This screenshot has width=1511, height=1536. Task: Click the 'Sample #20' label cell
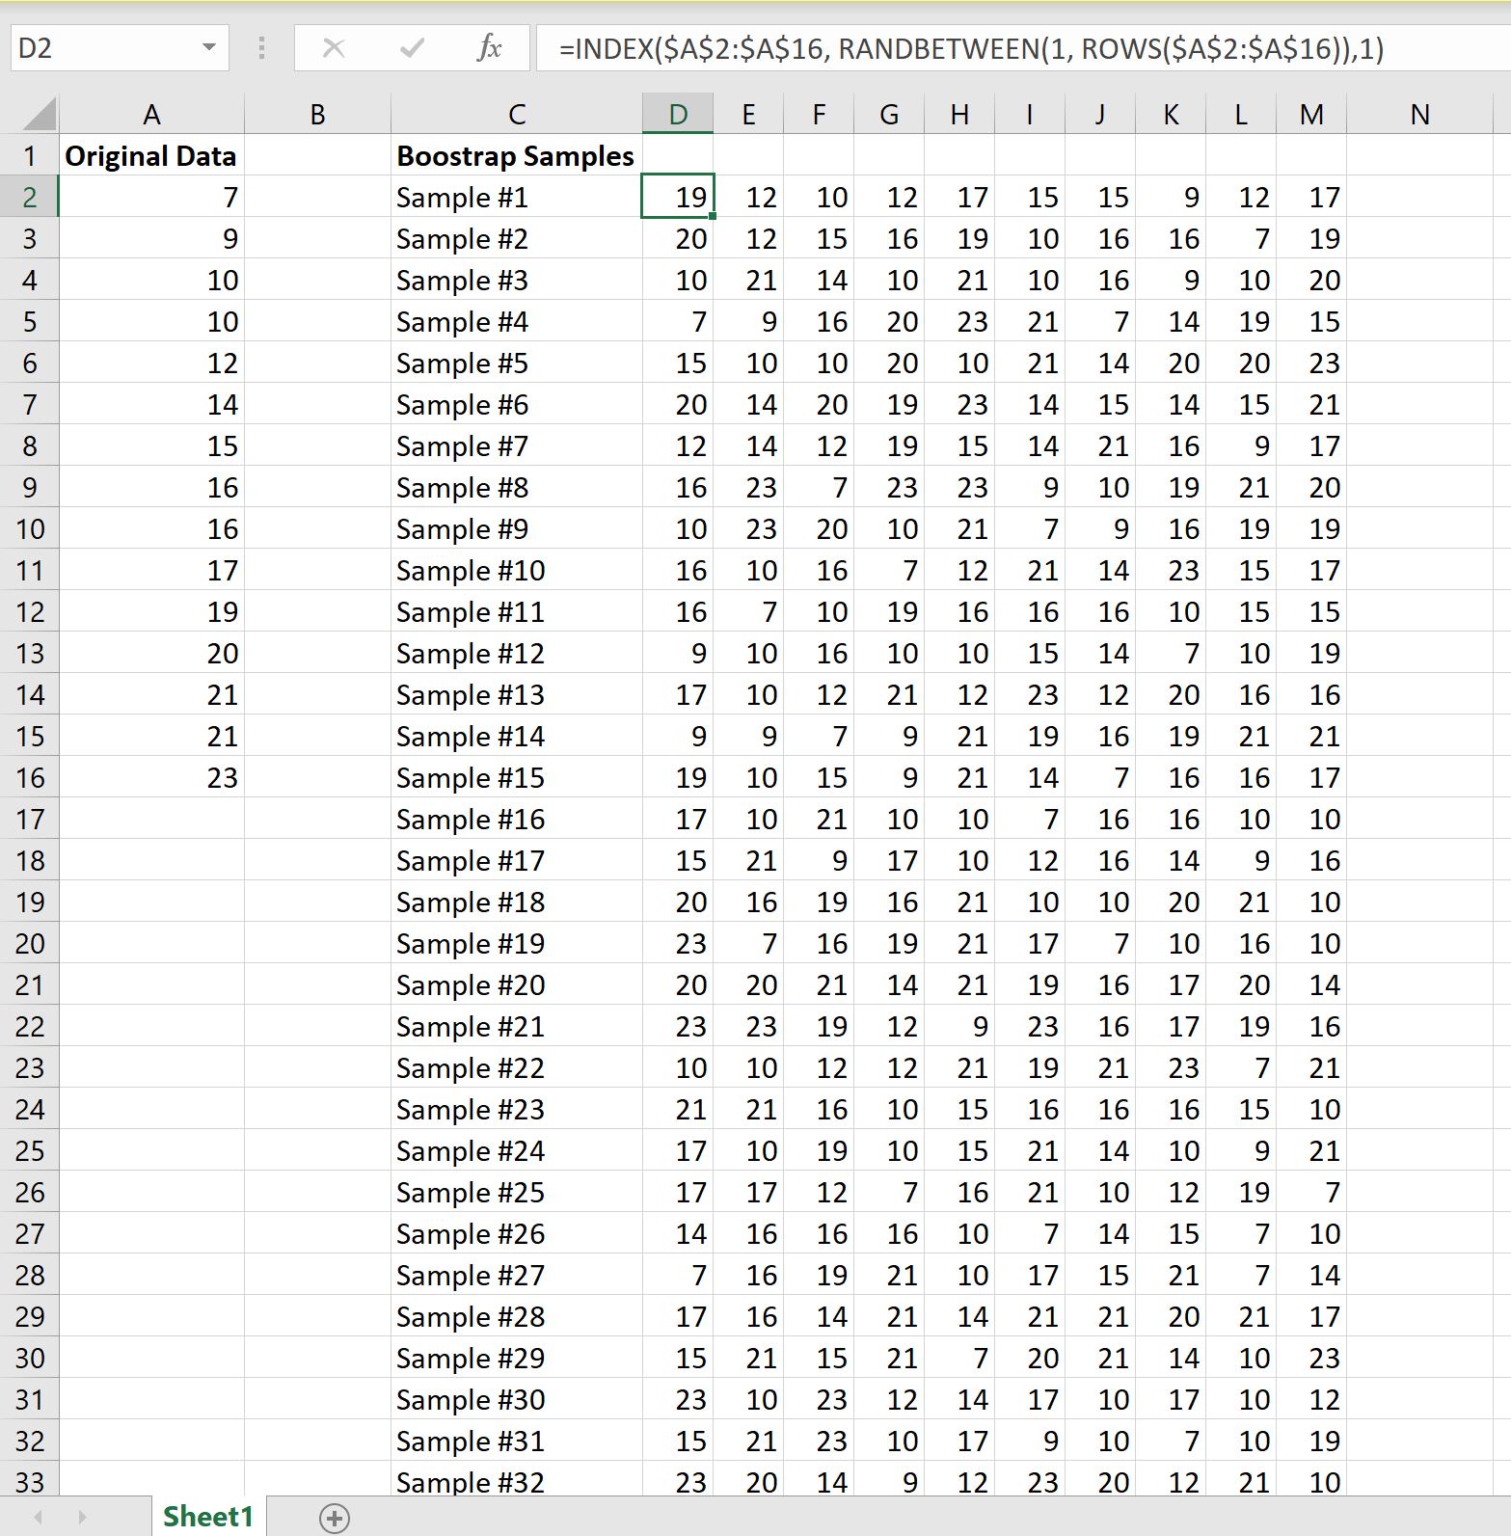pos(517,984)
